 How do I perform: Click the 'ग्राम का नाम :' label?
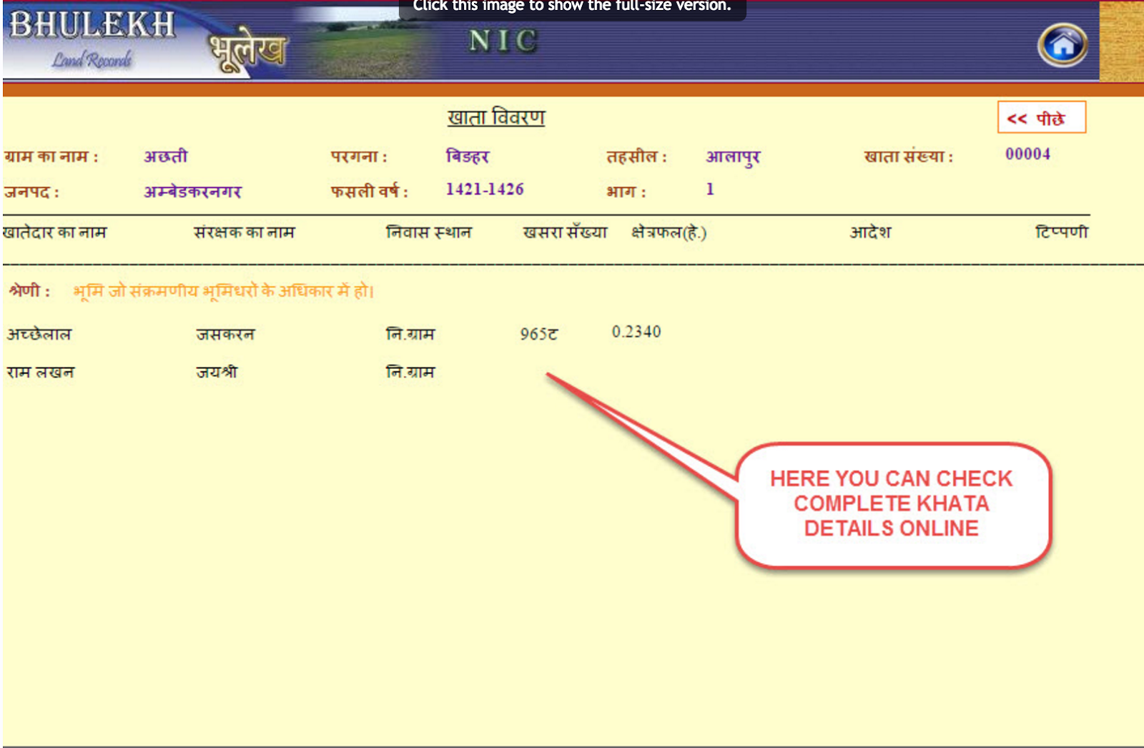(x=51, y=157)
